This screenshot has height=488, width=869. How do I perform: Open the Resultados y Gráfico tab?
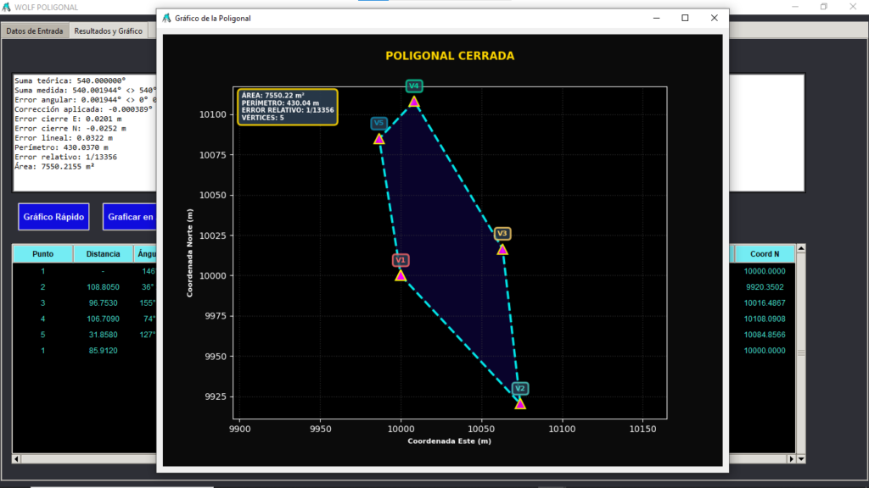108,30
